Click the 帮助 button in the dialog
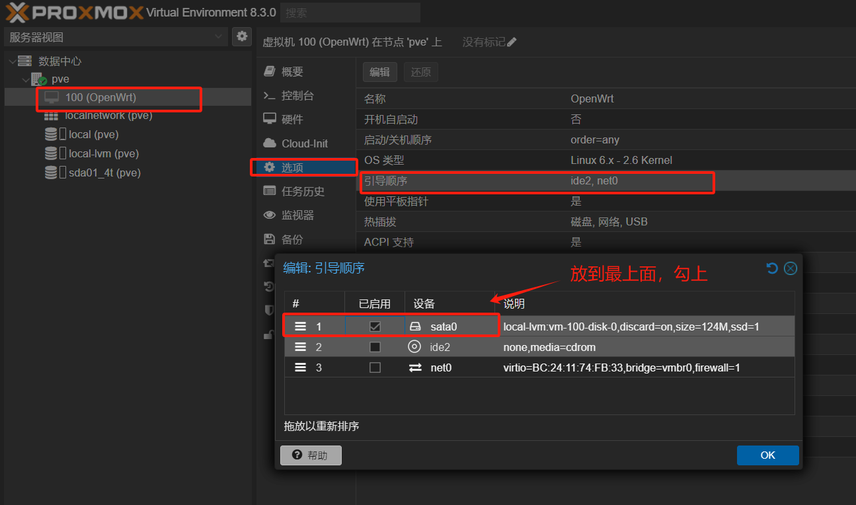This screenshot has height=505, width=856. (x=311, y=455)
